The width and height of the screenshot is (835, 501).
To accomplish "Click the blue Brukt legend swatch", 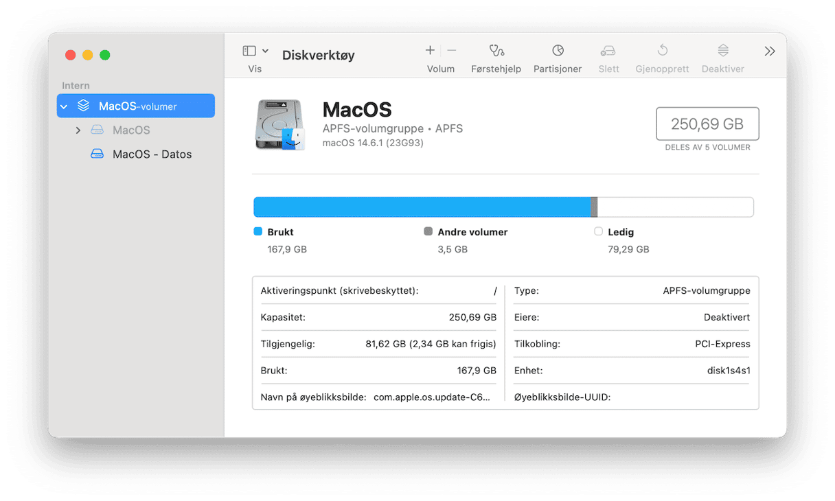I will (x=258, y=232).
